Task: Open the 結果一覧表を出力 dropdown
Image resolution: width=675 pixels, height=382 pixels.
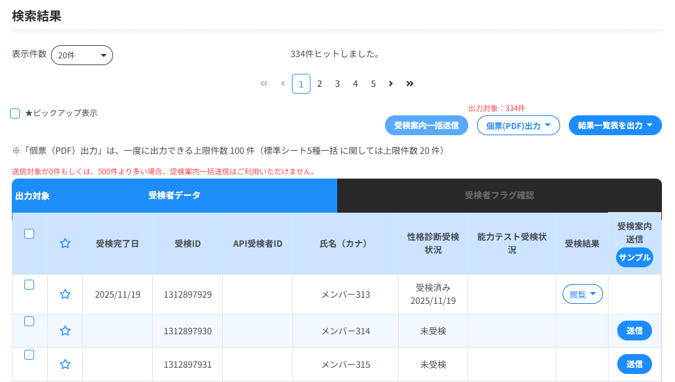Action: click(x=615, y=125)
